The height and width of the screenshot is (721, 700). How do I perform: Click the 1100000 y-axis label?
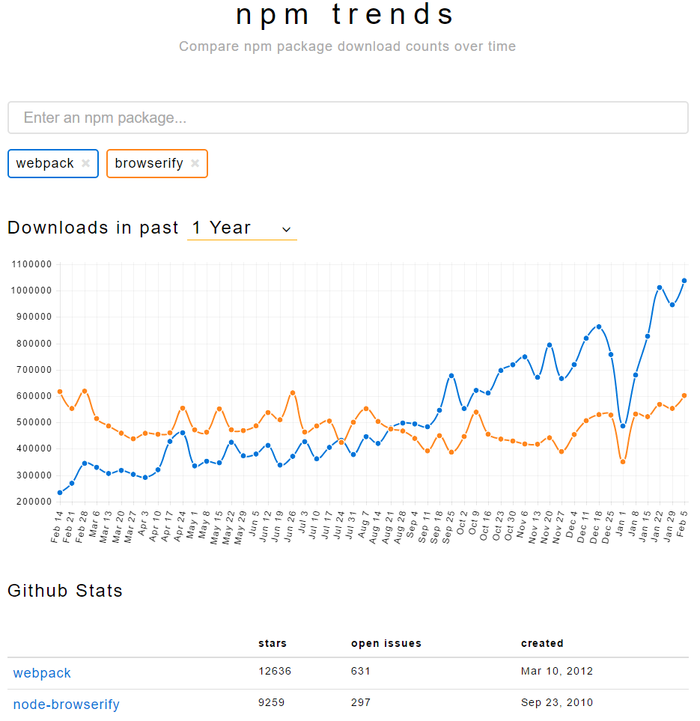[x=31, y=264]
